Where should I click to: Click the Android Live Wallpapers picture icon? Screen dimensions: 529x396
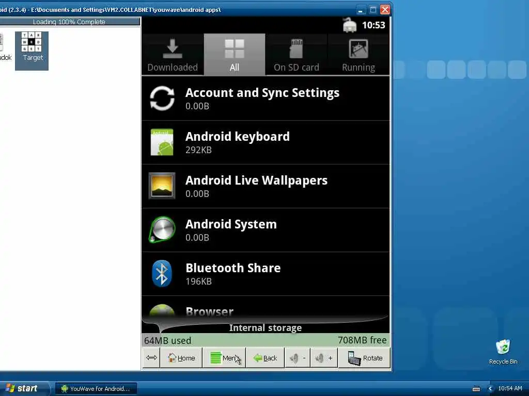tap(162, 186)
